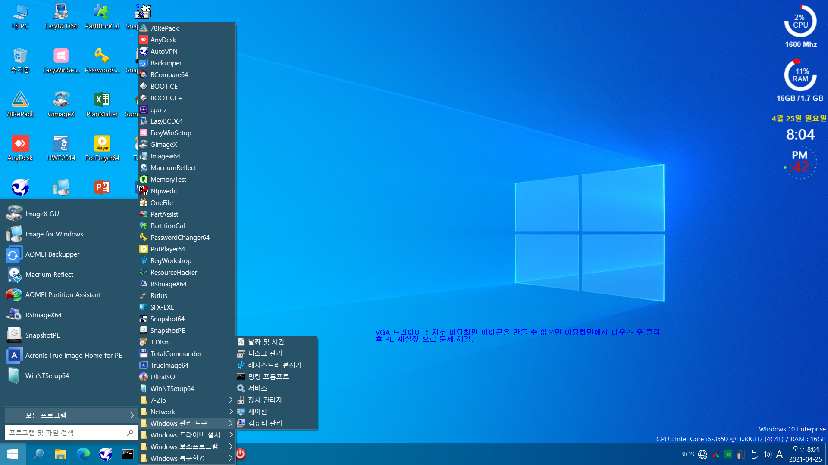Open the EasyBCD64 desktop icon
The image size is (828, 465).
tap(61, 17)
